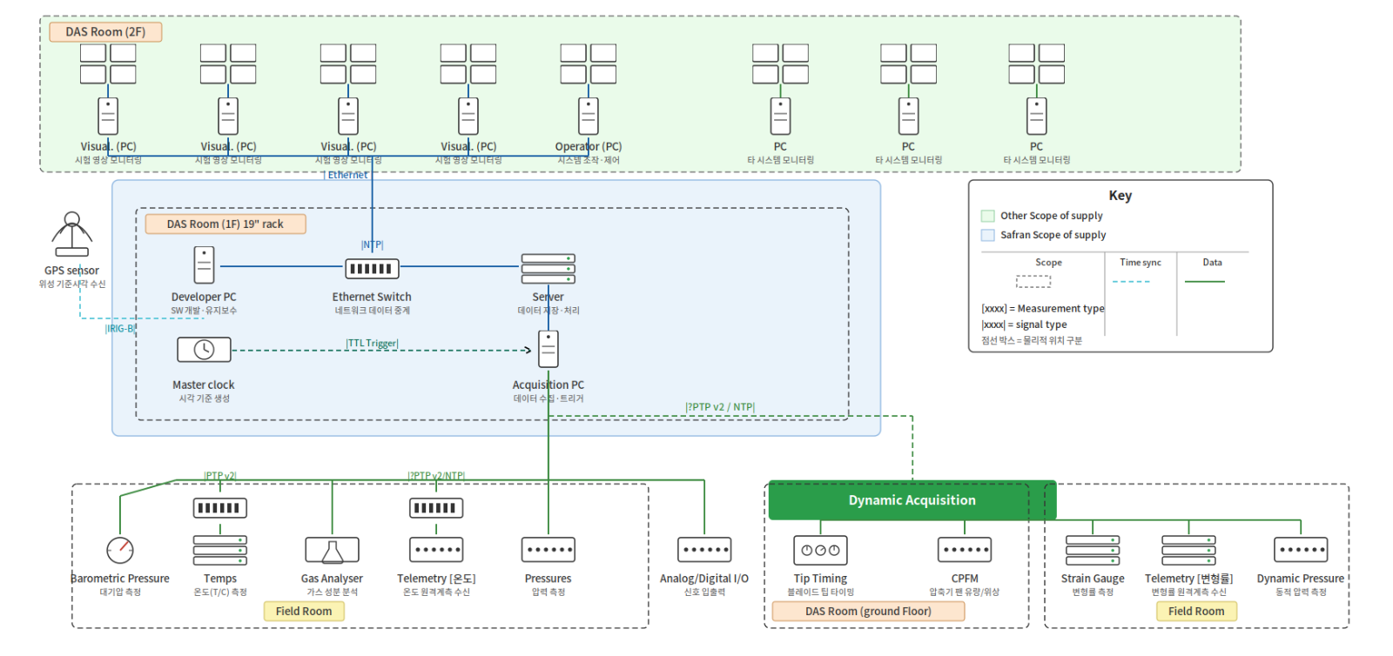Select the "대기압 측정" caption
Viewport: 1393px width, 656px height.
tap(120, 592)
